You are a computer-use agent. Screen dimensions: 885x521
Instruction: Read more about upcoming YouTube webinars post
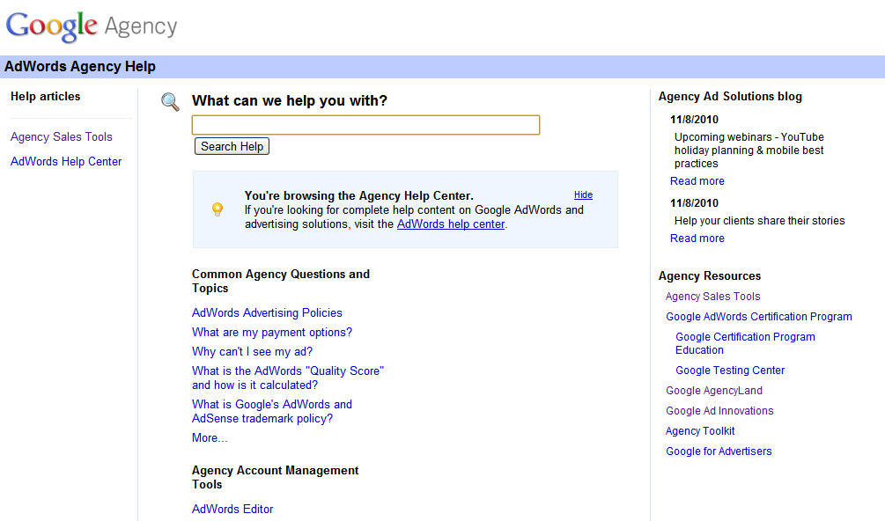point(697,181)
